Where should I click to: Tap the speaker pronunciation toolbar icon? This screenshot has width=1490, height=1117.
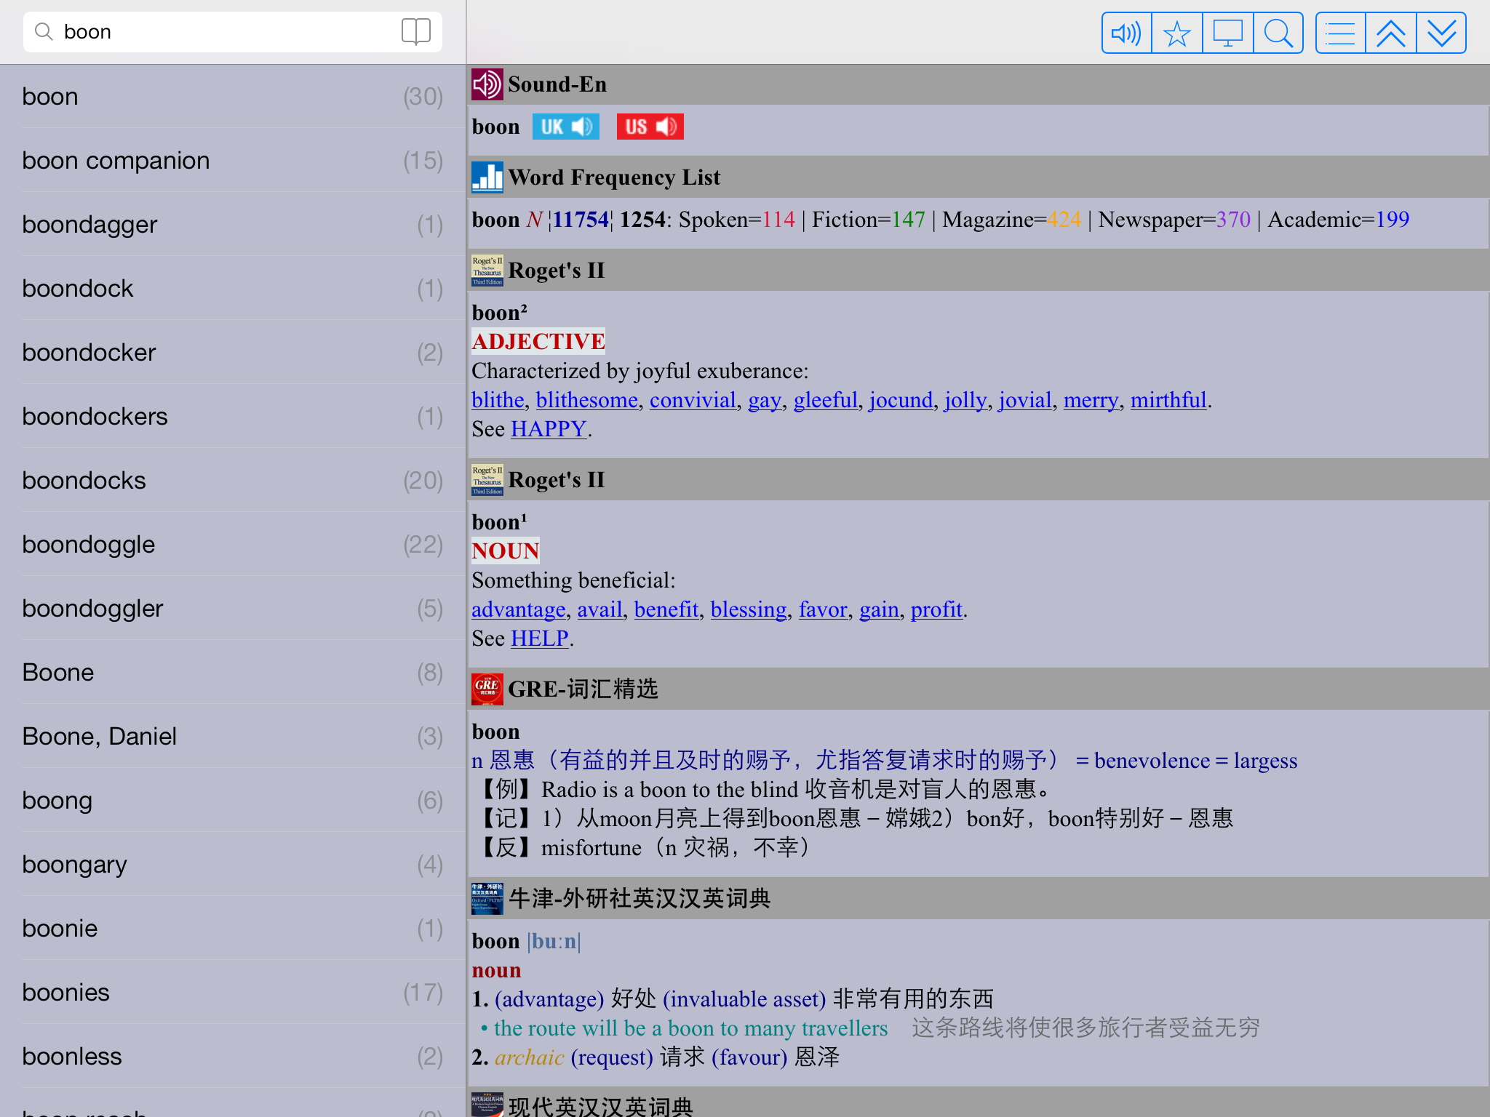click(1126, 33)
